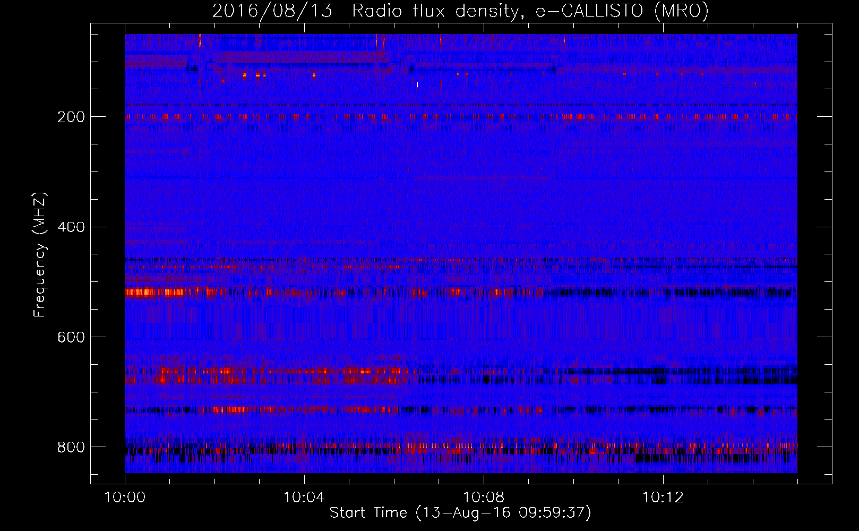859x531 pixels.
Task: Click the 'Start Time (13-Aug-16 09:59:37)' x-axis label
Action: point(460,513)
